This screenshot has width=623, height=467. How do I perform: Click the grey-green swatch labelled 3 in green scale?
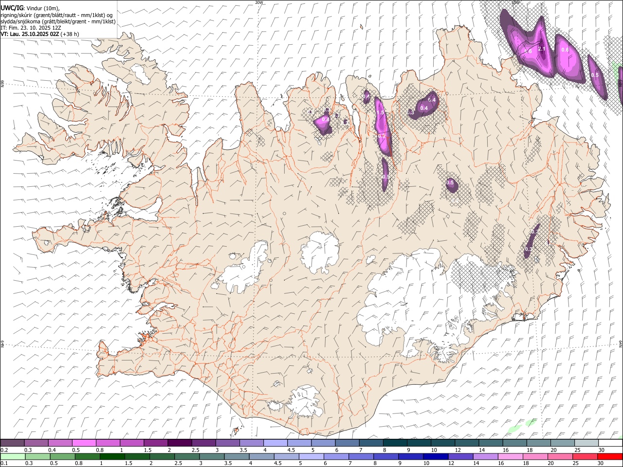pyautogui.click(x=212, y=456)
